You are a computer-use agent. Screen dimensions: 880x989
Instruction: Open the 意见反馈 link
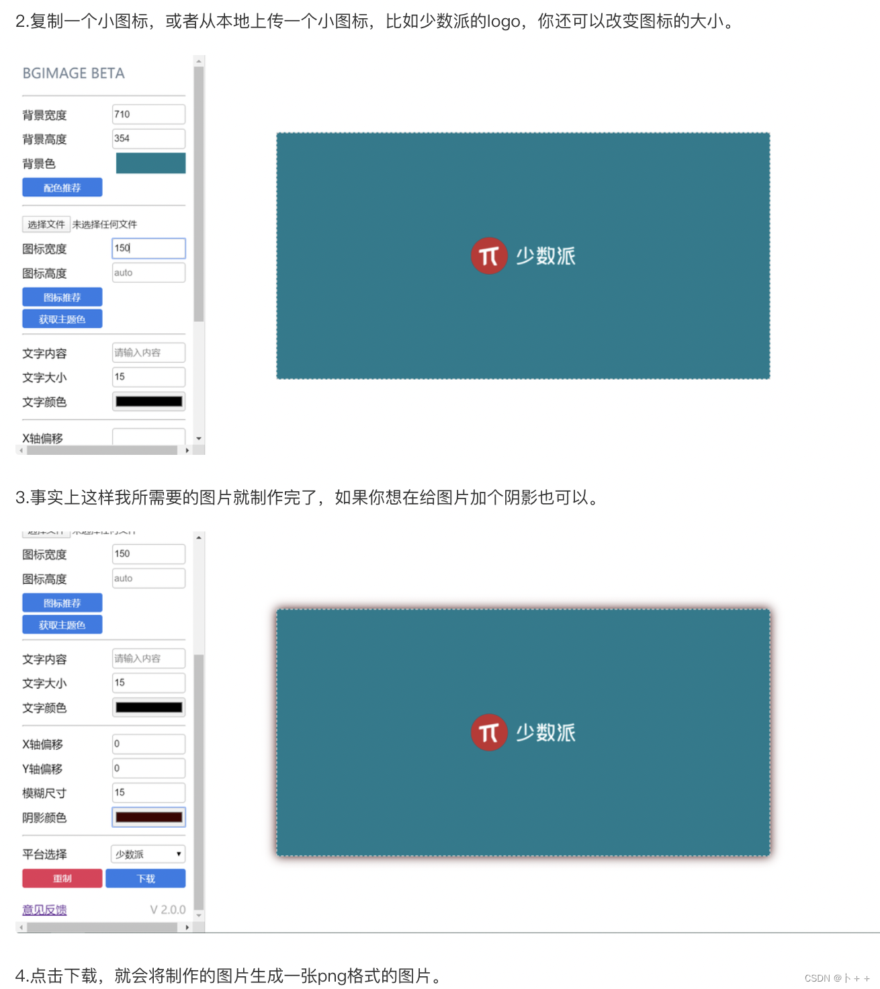click(44, 910)
